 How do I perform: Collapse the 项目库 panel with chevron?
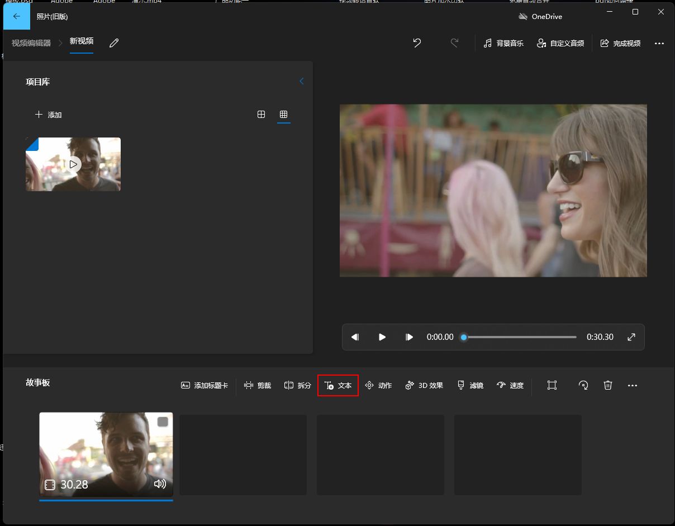tap(302, 82)
